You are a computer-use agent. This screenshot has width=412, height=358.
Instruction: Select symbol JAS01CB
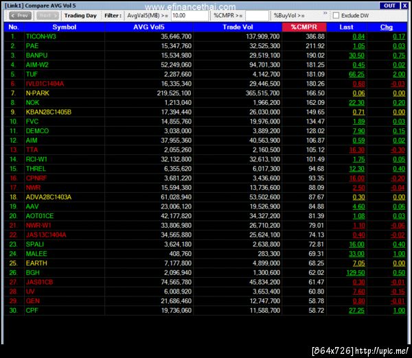tap(39, 282)
